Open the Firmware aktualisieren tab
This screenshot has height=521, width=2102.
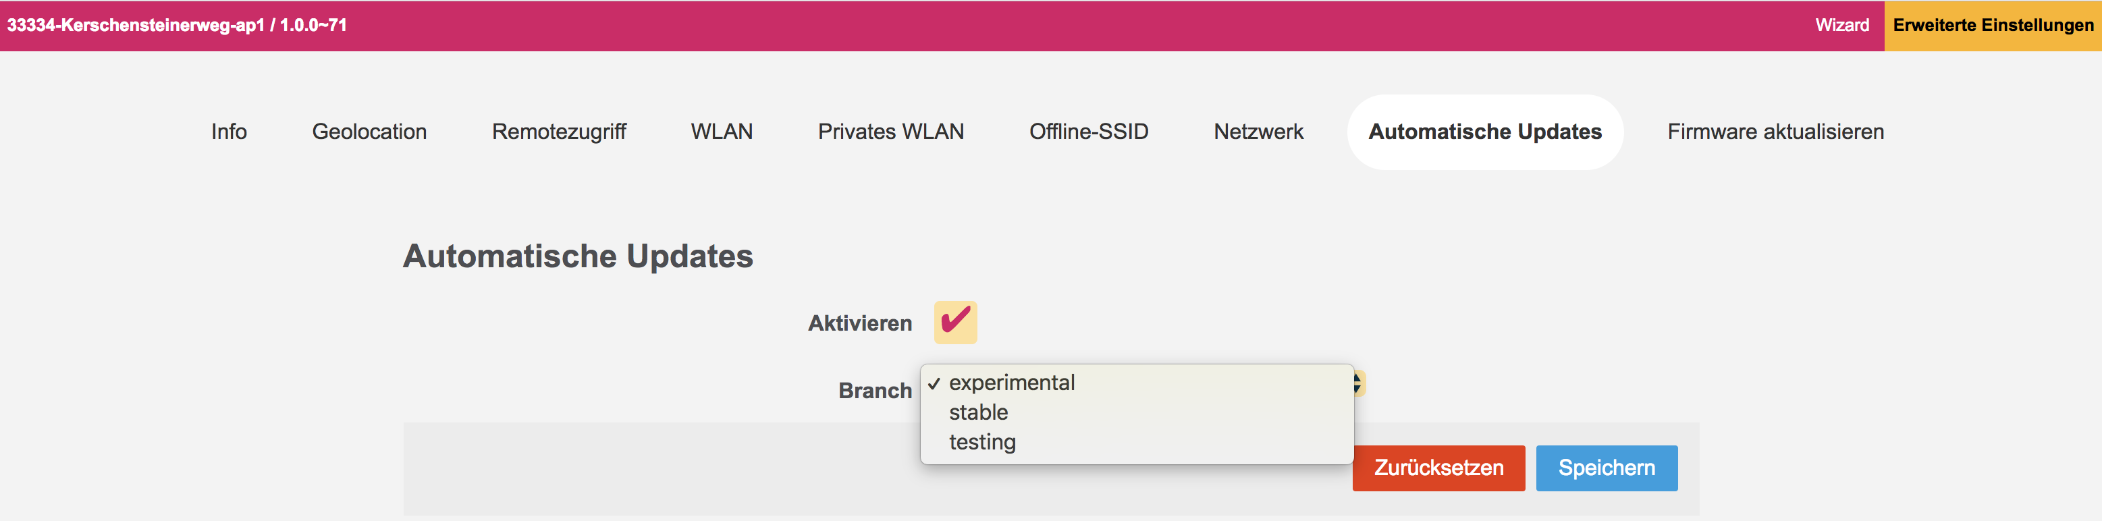[x=1775, y=132]
